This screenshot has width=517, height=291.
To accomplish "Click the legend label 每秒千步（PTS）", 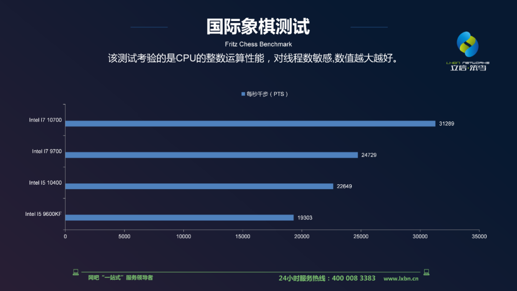I will coord(267,94).
